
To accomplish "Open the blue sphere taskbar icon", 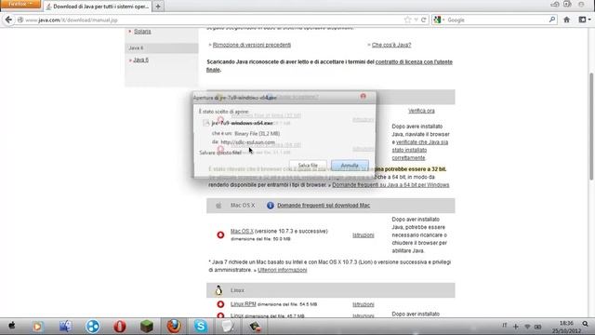I will tap(93, 327).
